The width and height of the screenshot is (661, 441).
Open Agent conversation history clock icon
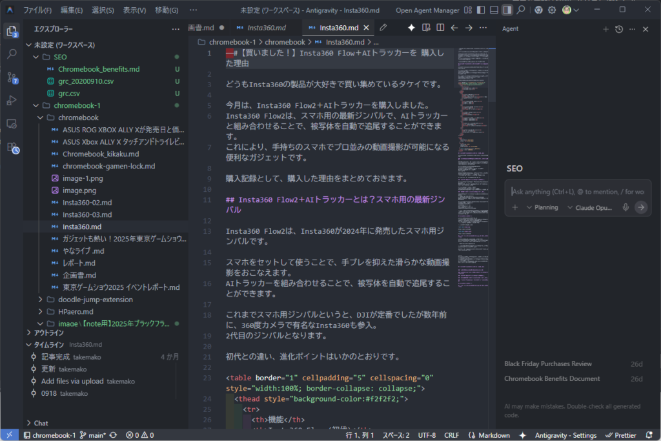[x=619, y=29]
